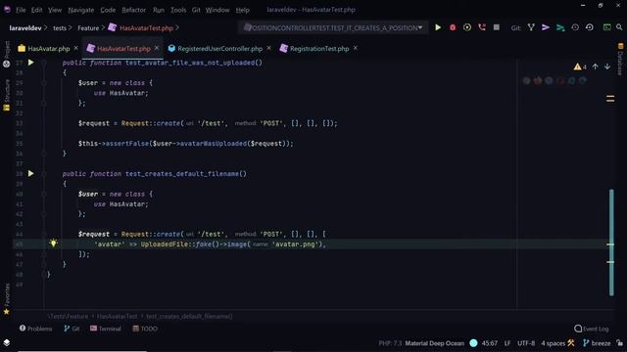
Task: Collapse test_creates_default_filename method fold marker
Action: coord(44,174)
